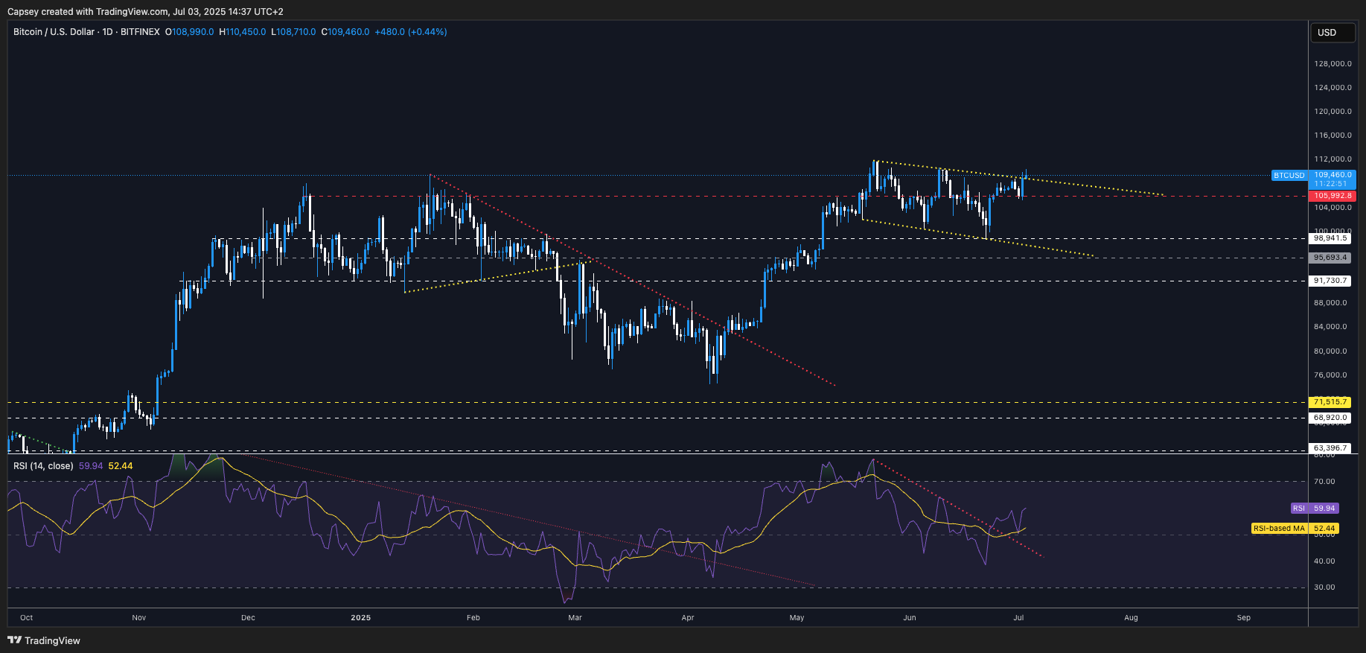1366x653 pixels.
Task: Select the 98,941.5 horizontal level label
Action: tap(1330, 238)
